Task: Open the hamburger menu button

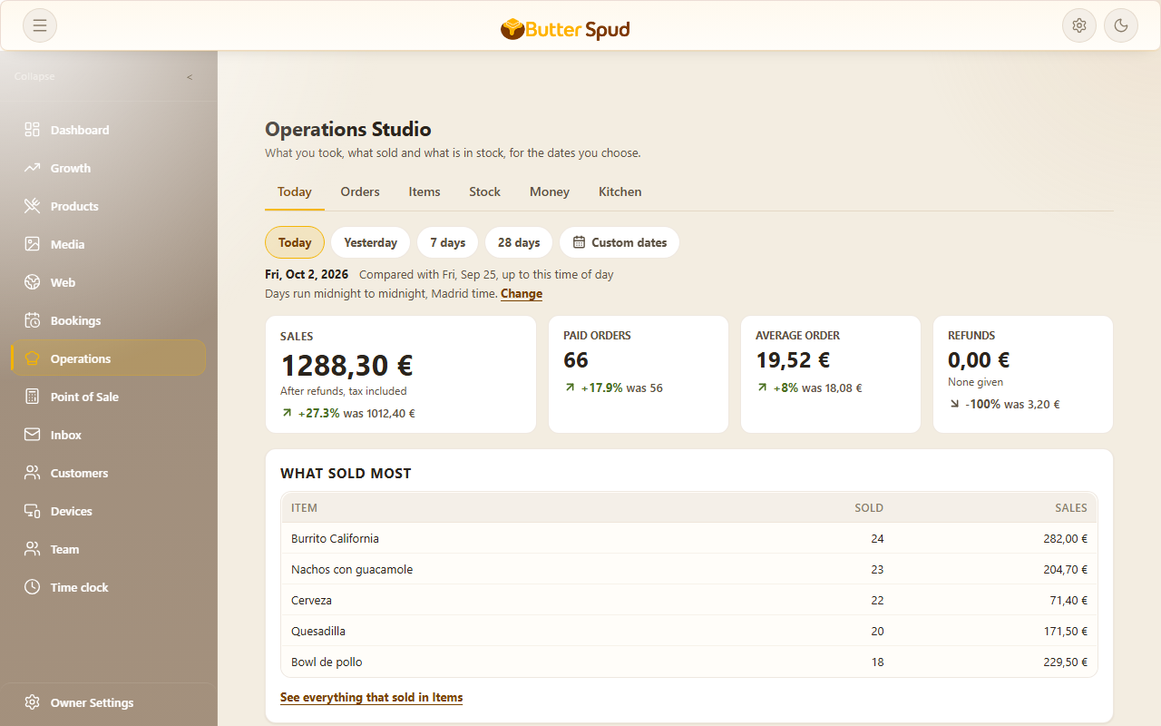Action: [40, 25]
